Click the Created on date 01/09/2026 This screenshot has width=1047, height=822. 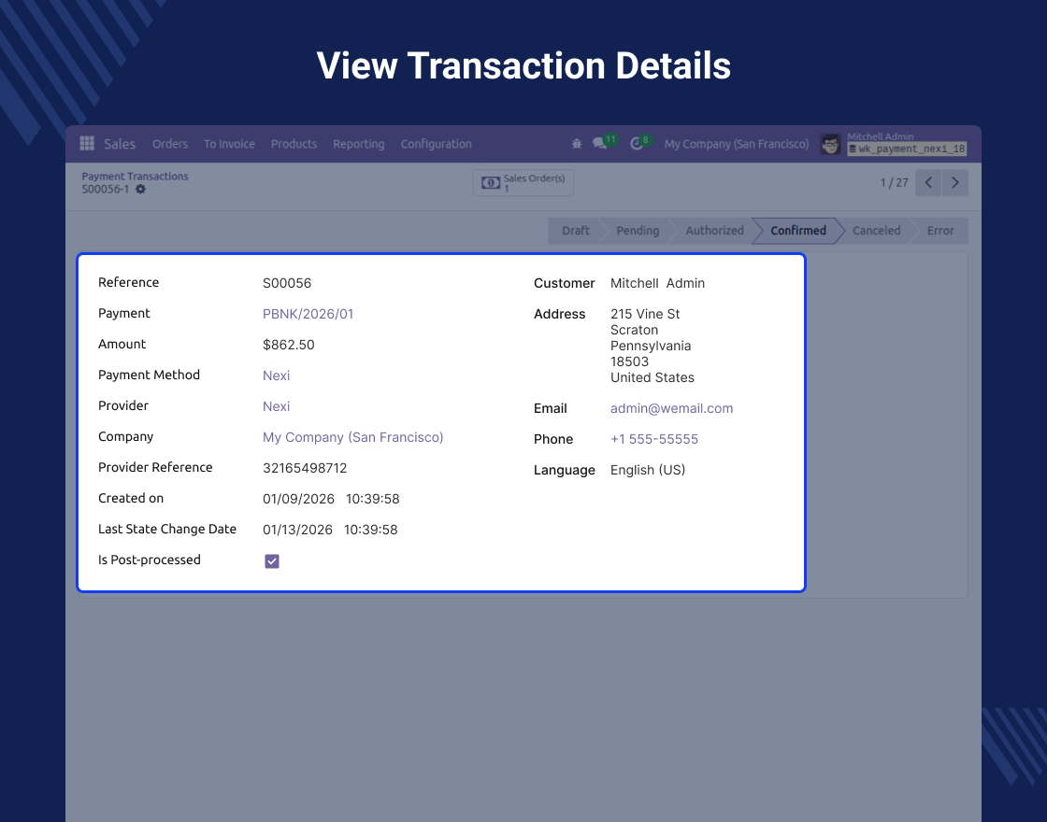298,499
